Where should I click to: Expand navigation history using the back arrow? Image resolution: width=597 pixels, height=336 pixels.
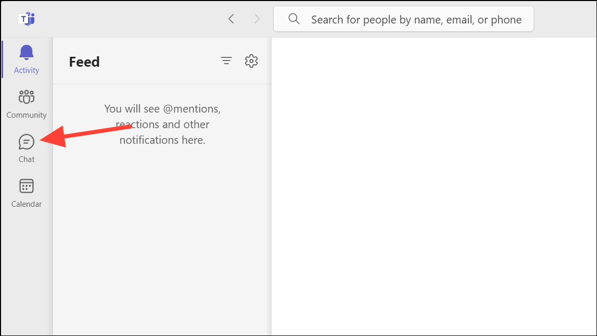coord(231,19)
